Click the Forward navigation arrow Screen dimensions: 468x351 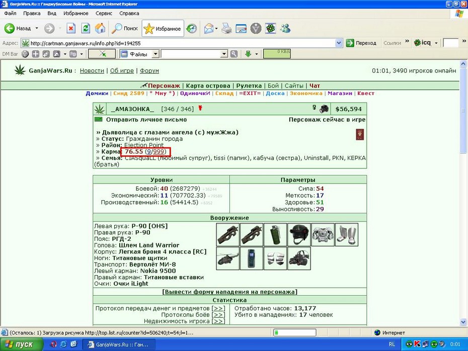pos(49,28)
